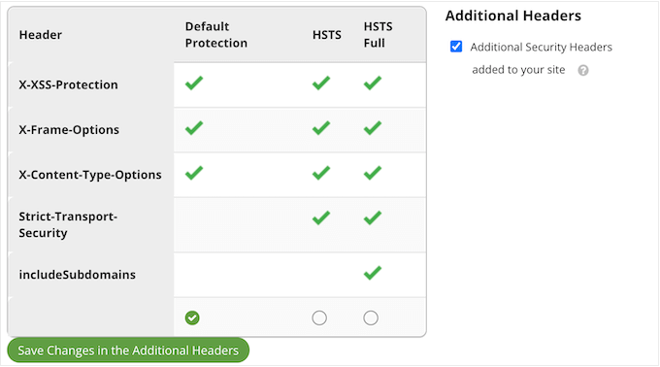
Task: Click includeSubdomains HSTS Full checkmark
Action: (373, 273)
